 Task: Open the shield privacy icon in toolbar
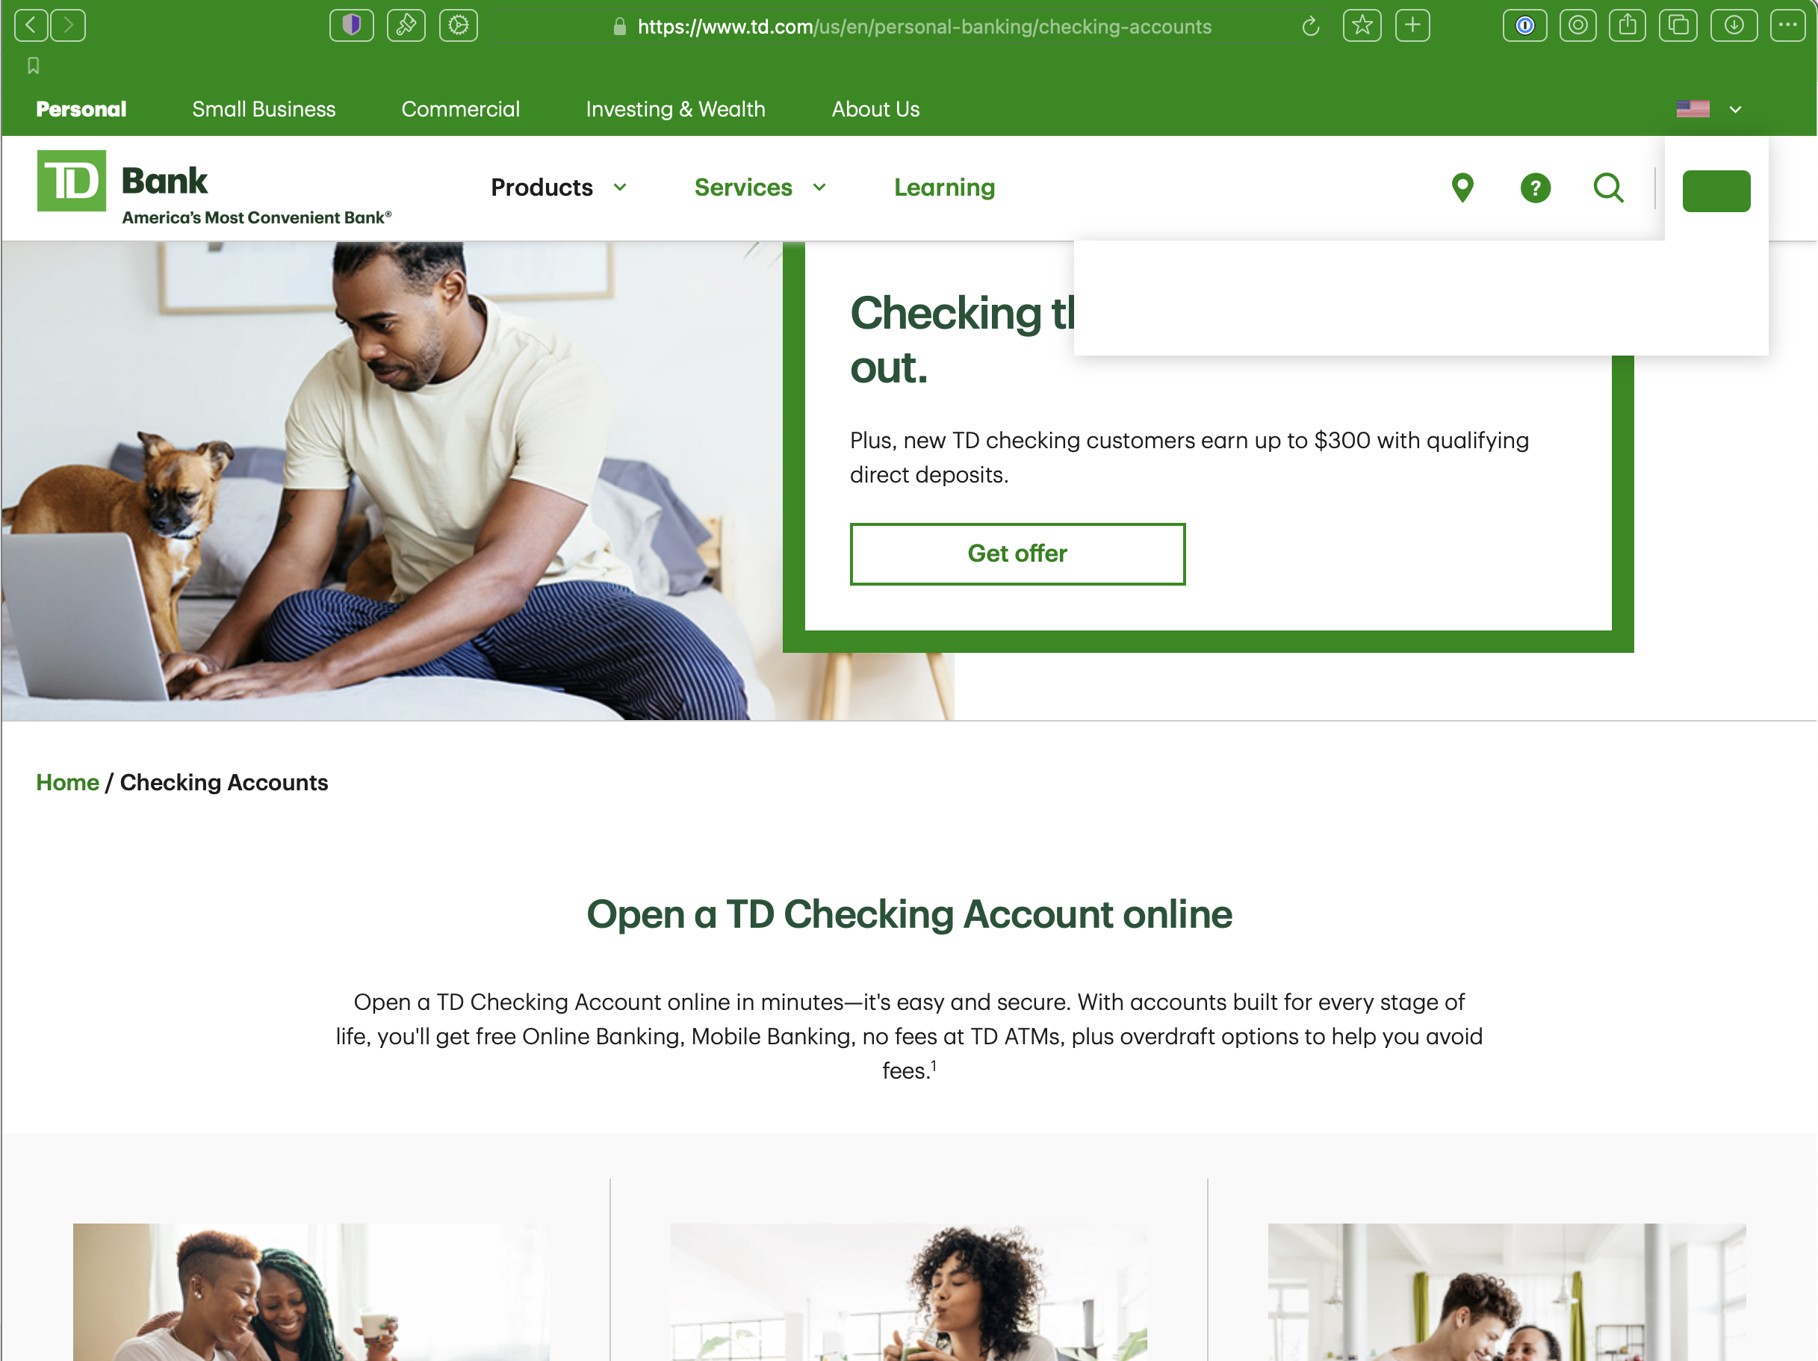click(352, 25)
